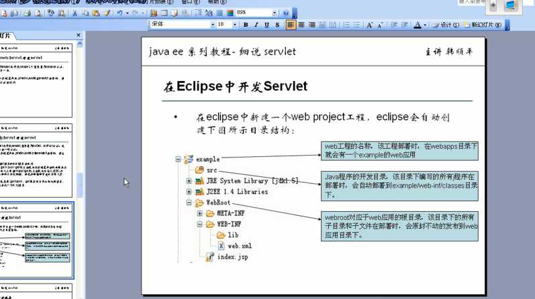Open the Research books icon
Image resolution: width=535 pixels, height=299 pixels.
click(x=61, y=13)
